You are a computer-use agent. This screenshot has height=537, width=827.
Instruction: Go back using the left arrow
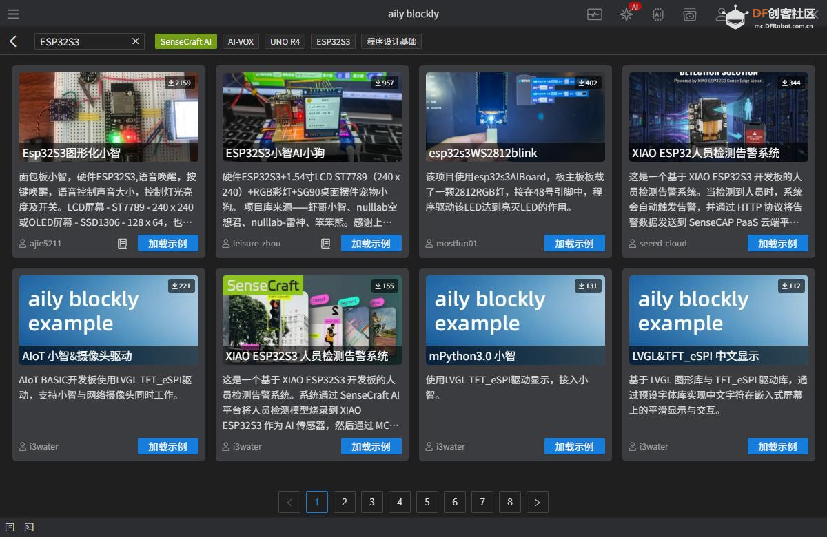pyautogui.click(x=13, y=41)
